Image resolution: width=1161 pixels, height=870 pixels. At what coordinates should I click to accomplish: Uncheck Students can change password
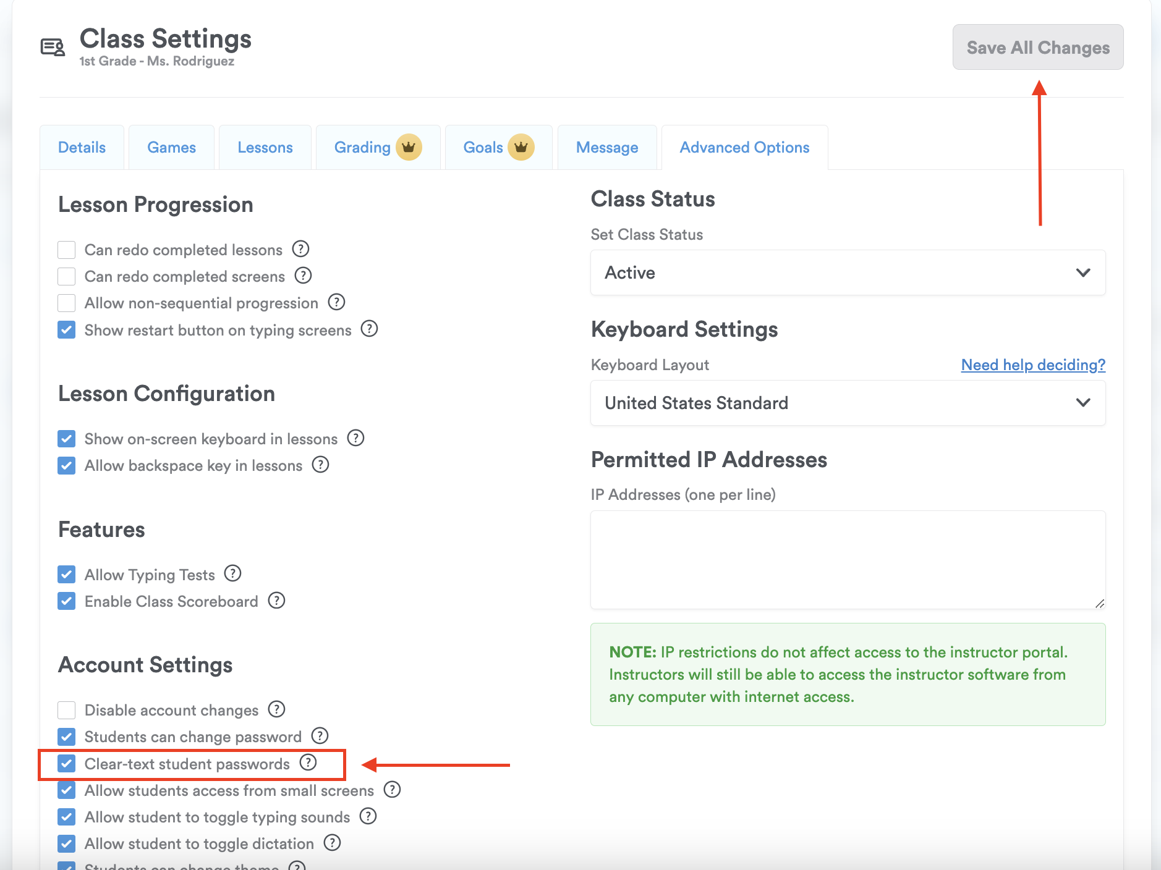pos(67,737)
